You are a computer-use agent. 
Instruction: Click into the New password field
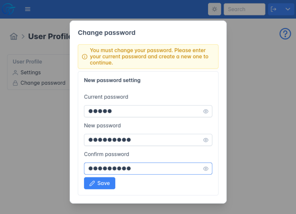[143, 140]
